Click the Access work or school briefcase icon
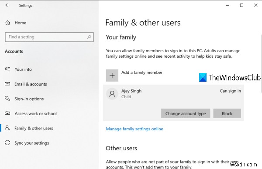262x169 pixels. [7, 113]
